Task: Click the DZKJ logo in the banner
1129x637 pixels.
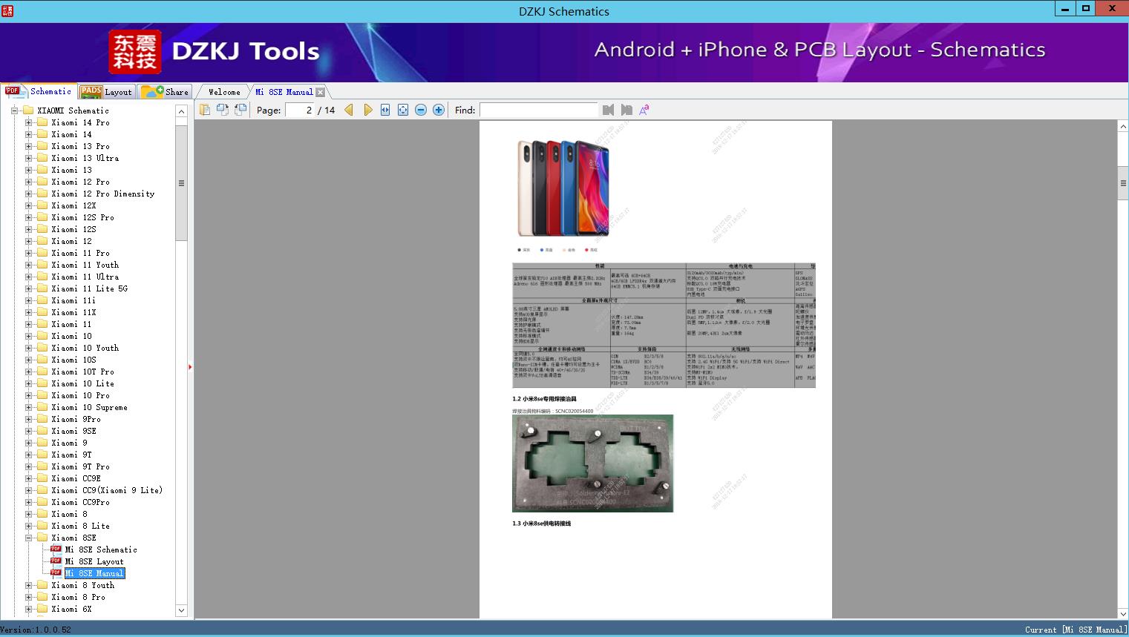Action: [135, 52]
